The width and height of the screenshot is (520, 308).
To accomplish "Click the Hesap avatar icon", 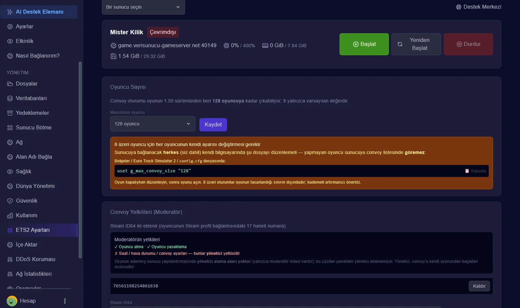I will (x=12, y=301).
